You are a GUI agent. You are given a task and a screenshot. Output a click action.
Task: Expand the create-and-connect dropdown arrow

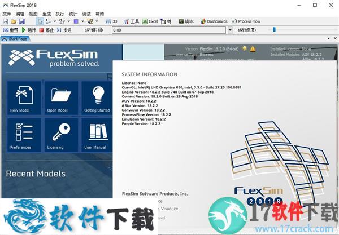(x=97, y=21)
